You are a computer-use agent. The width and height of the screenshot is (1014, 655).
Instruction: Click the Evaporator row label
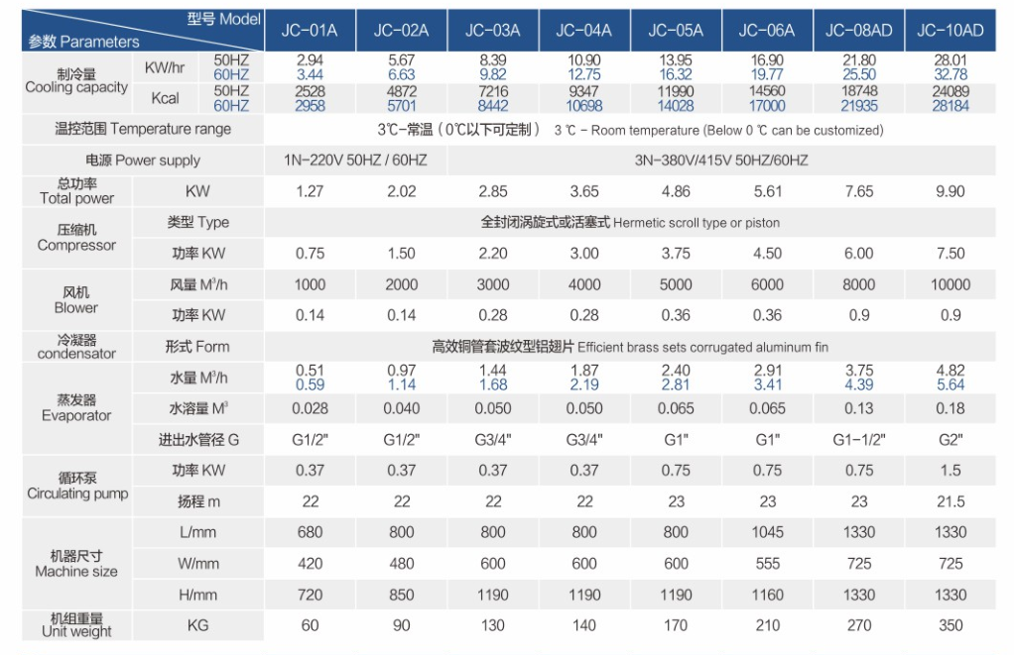pos(76,408)
